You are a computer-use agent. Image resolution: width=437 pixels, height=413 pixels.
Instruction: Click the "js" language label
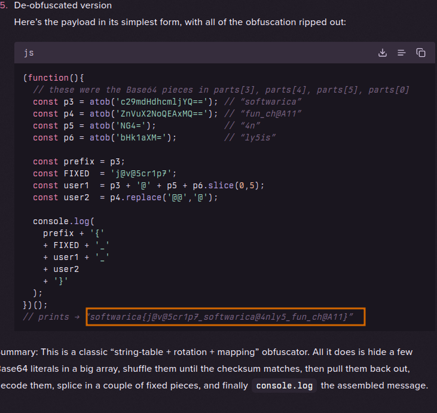point(29,53)
